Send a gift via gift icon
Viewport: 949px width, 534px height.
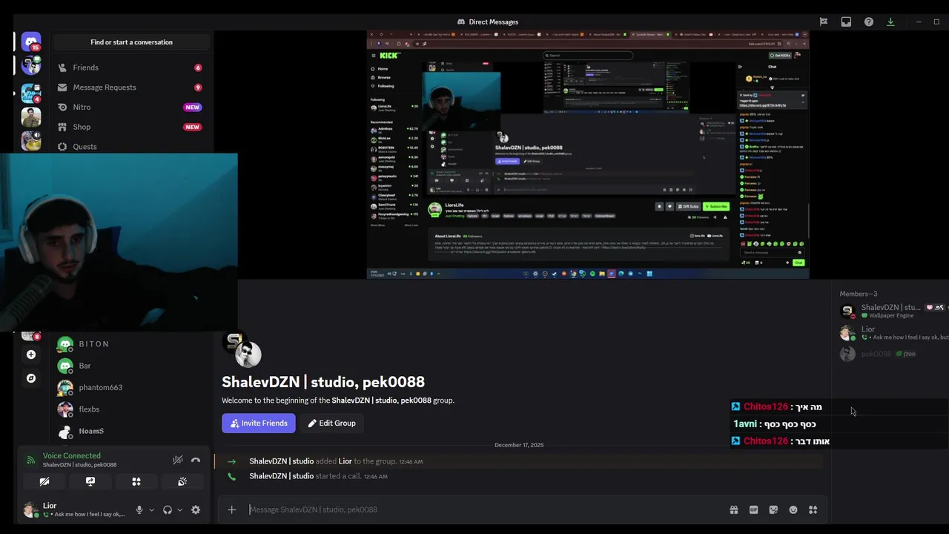pyautogui.click(x=734, y=510)
